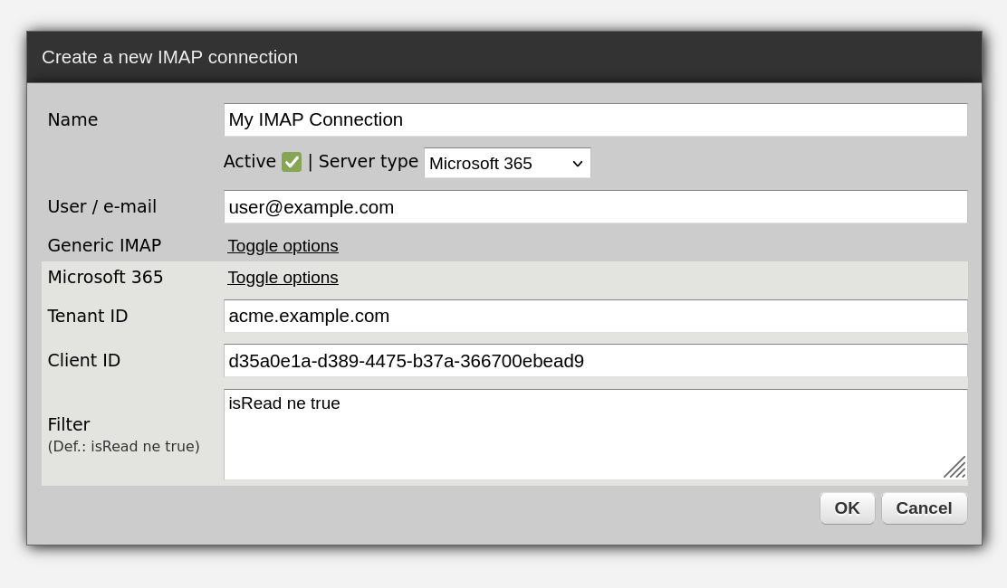Screen dimensions: 1007x588
Task: Click the Name input field
Action: [595, 120]
